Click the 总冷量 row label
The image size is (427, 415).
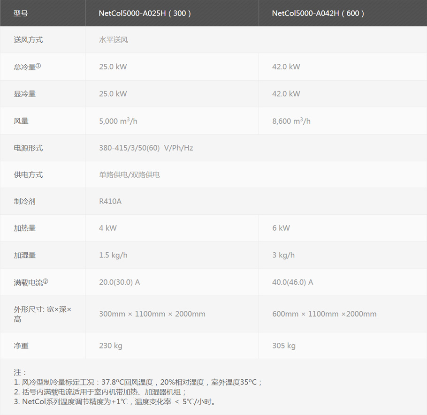(27, 67)
